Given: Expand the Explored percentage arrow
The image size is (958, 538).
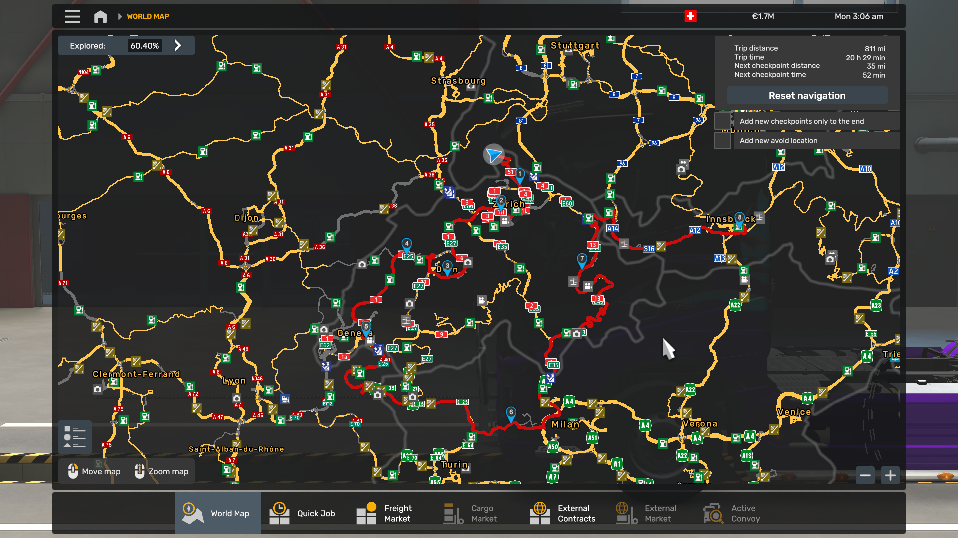Looking at the screenshot, I should (178, 46).
